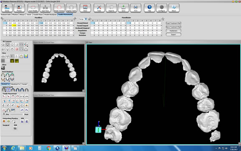The image size is (241, 151).
Task: Toggle the light grid view icon
Action: tap(8, 61)
